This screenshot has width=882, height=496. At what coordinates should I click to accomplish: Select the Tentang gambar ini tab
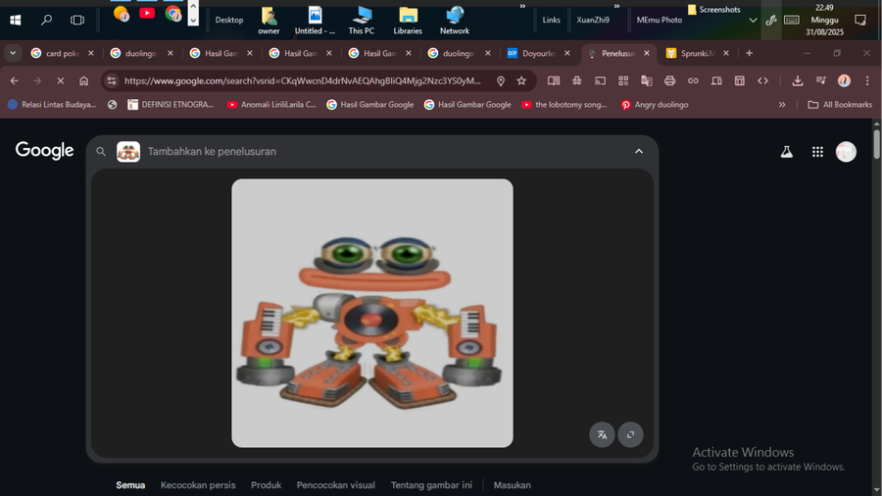pos(431,485)
